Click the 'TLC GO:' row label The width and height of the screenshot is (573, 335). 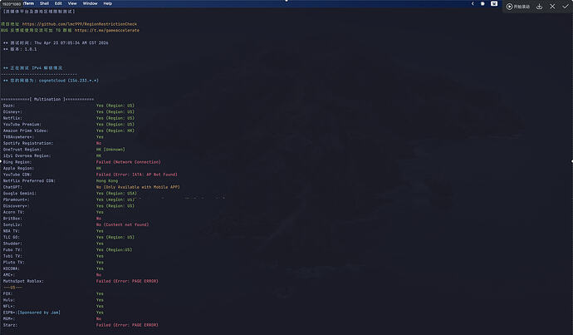tap(12, 237)
